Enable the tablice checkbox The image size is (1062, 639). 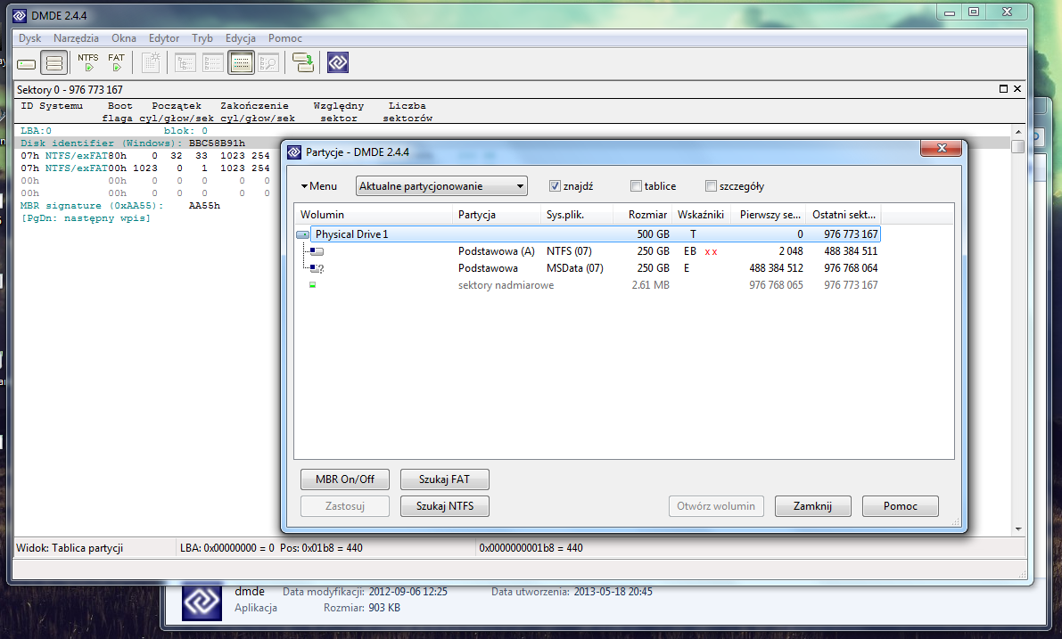[x=636, y=186]
